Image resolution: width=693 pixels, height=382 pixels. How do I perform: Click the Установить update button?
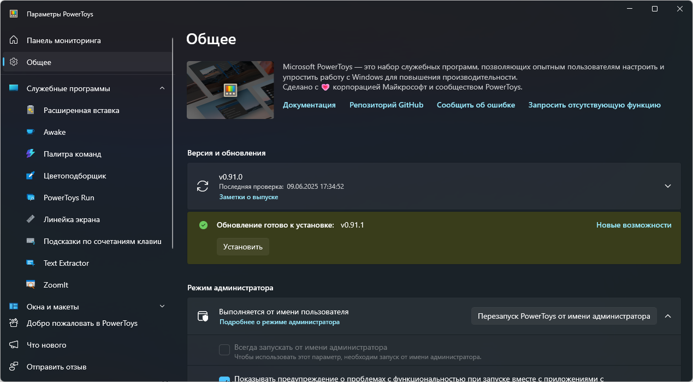click(x=243, y=247)
